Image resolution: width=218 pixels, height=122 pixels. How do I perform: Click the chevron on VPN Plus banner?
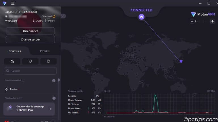click(x=50, y=109)
